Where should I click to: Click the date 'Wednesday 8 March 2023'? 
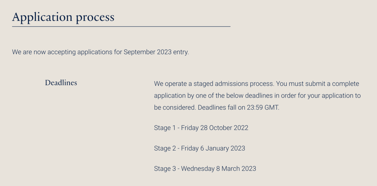point(219,169)
